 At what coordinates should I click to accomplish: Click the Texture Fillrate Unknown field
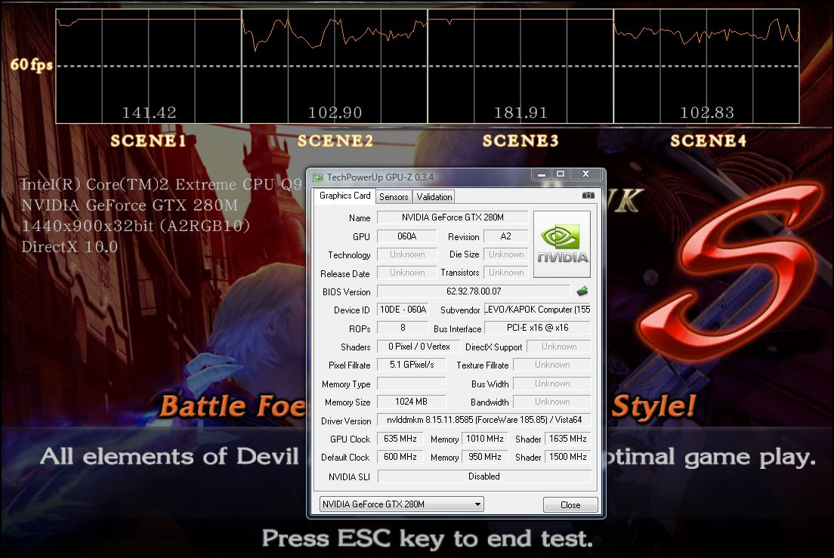tap(552, 365)
